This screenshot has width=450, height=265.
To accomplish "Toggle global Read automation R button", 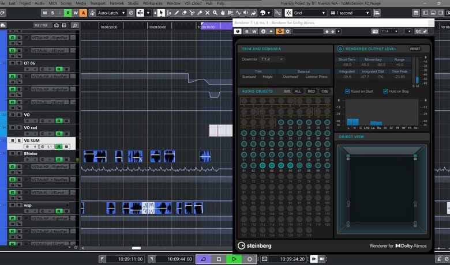I will 68,13.
